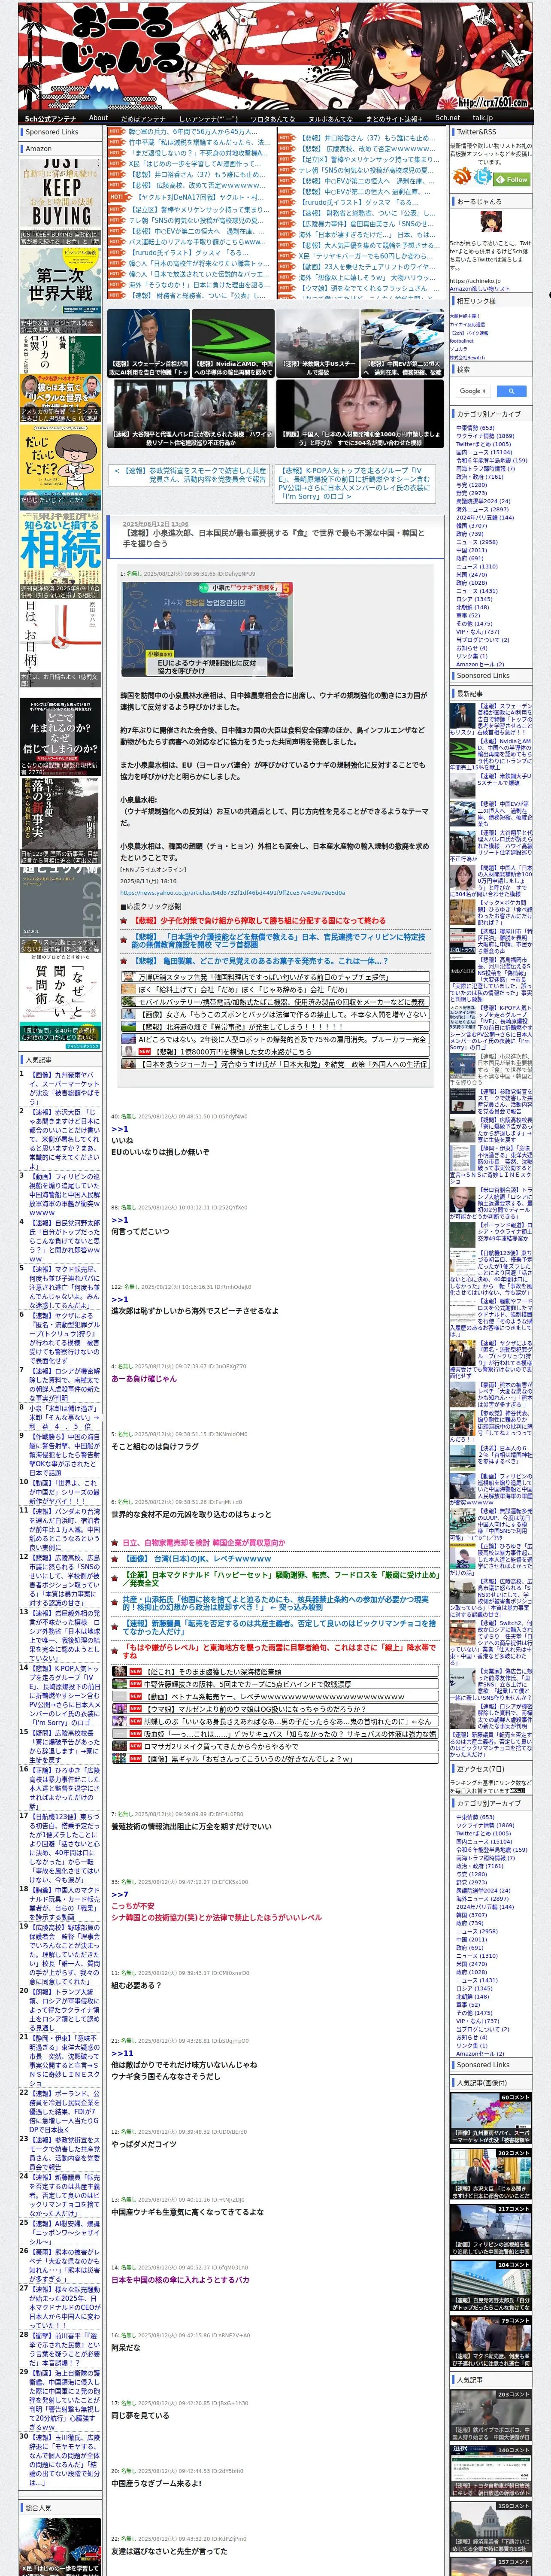Open the カイカイ反応通信 mutual link
The height and width of the screenshot is (2576, 551).
pyautogui.click(x=467, y=324)
